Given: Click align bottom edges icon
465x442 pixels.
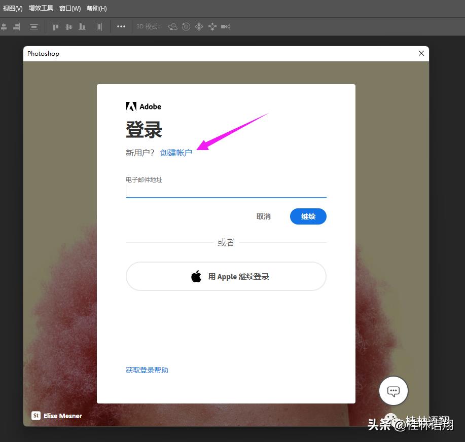Looking at the screenshot, I should coord(82,27).
